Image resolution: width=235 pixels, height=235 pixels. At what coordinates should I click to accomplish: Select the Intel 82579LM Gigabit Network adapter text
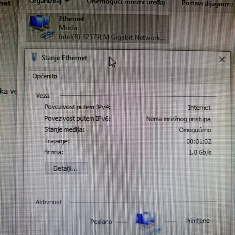(112, 37)
